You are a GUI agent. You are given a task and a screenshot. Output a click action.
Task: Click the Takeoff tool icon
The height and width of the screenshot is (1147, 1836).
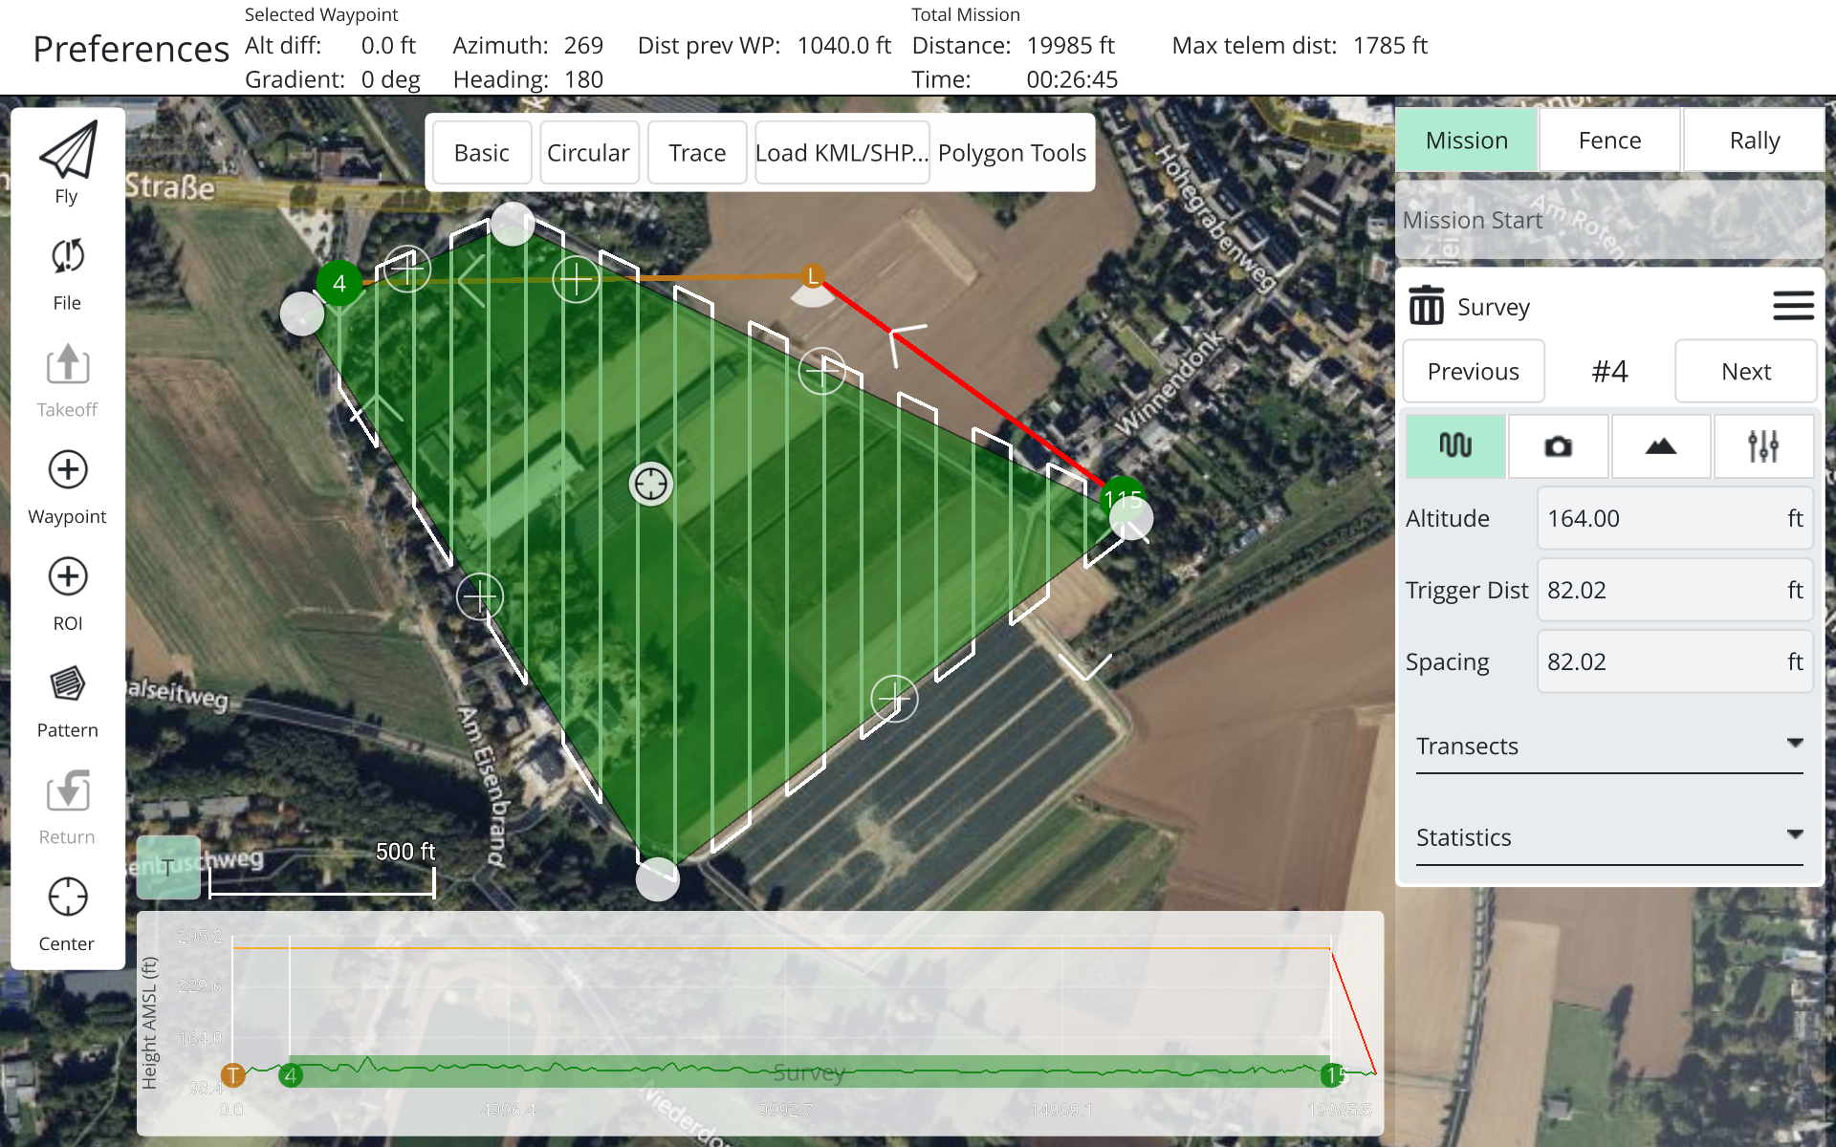pyautogui.click(x=67, y=364)
